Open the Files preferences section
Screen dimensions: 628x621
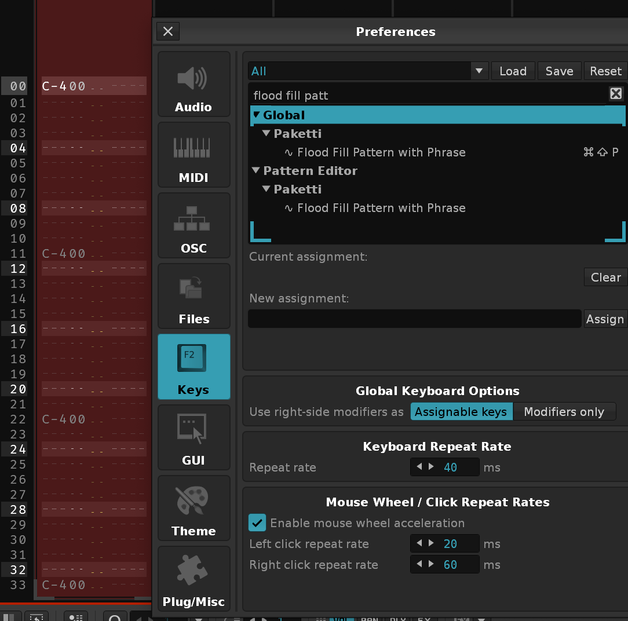(x=193, y=297)
